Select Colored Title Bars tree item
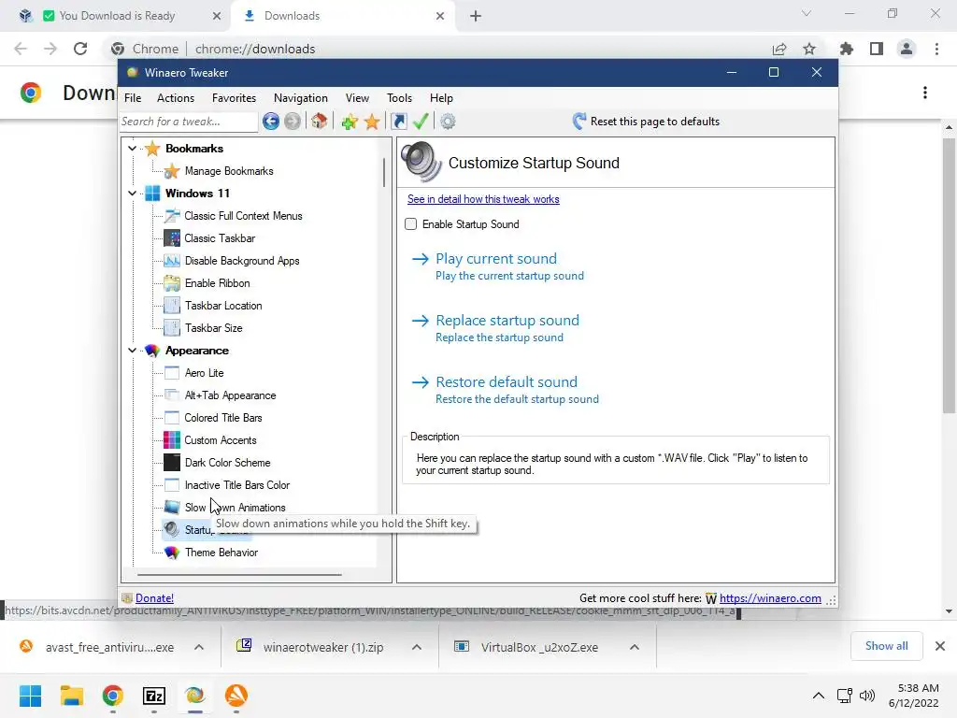Screen dimensions: 957x718 point(223,418)
